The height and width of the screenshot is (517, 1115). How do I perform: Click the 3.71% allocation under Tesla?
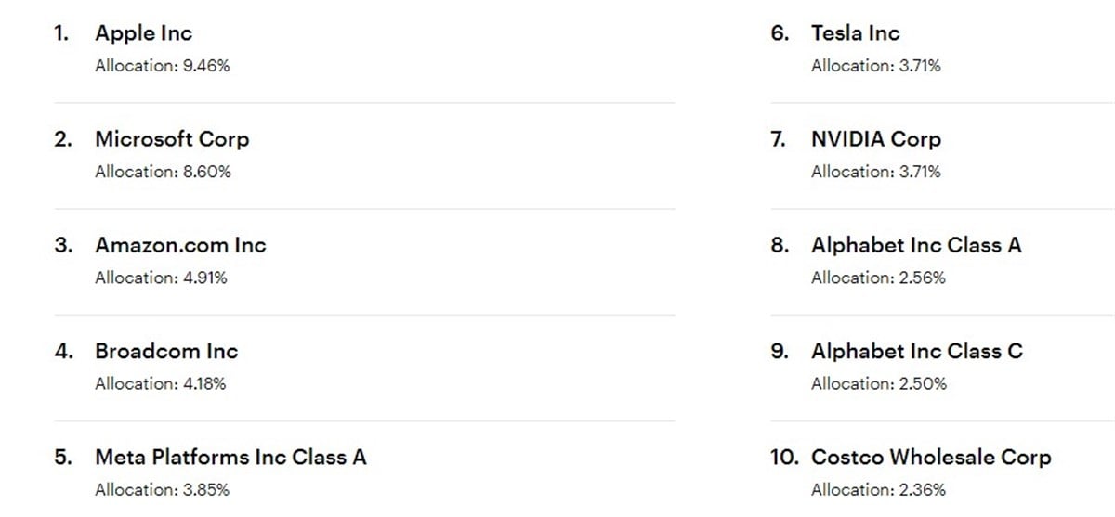click(875, 66)
